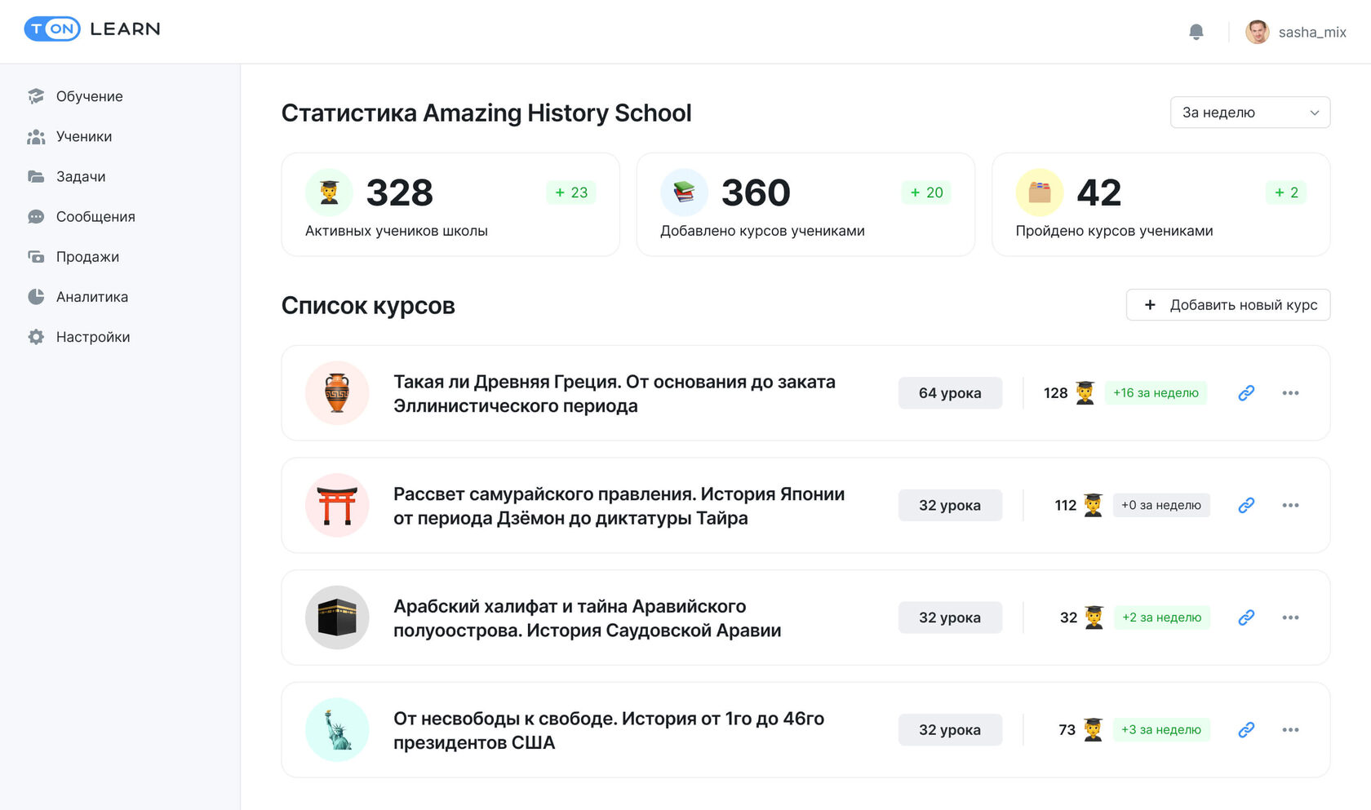Screen dimensions: 1371x810
Task: Click link icon for the USA presidents course
Action: (1246, 730)
